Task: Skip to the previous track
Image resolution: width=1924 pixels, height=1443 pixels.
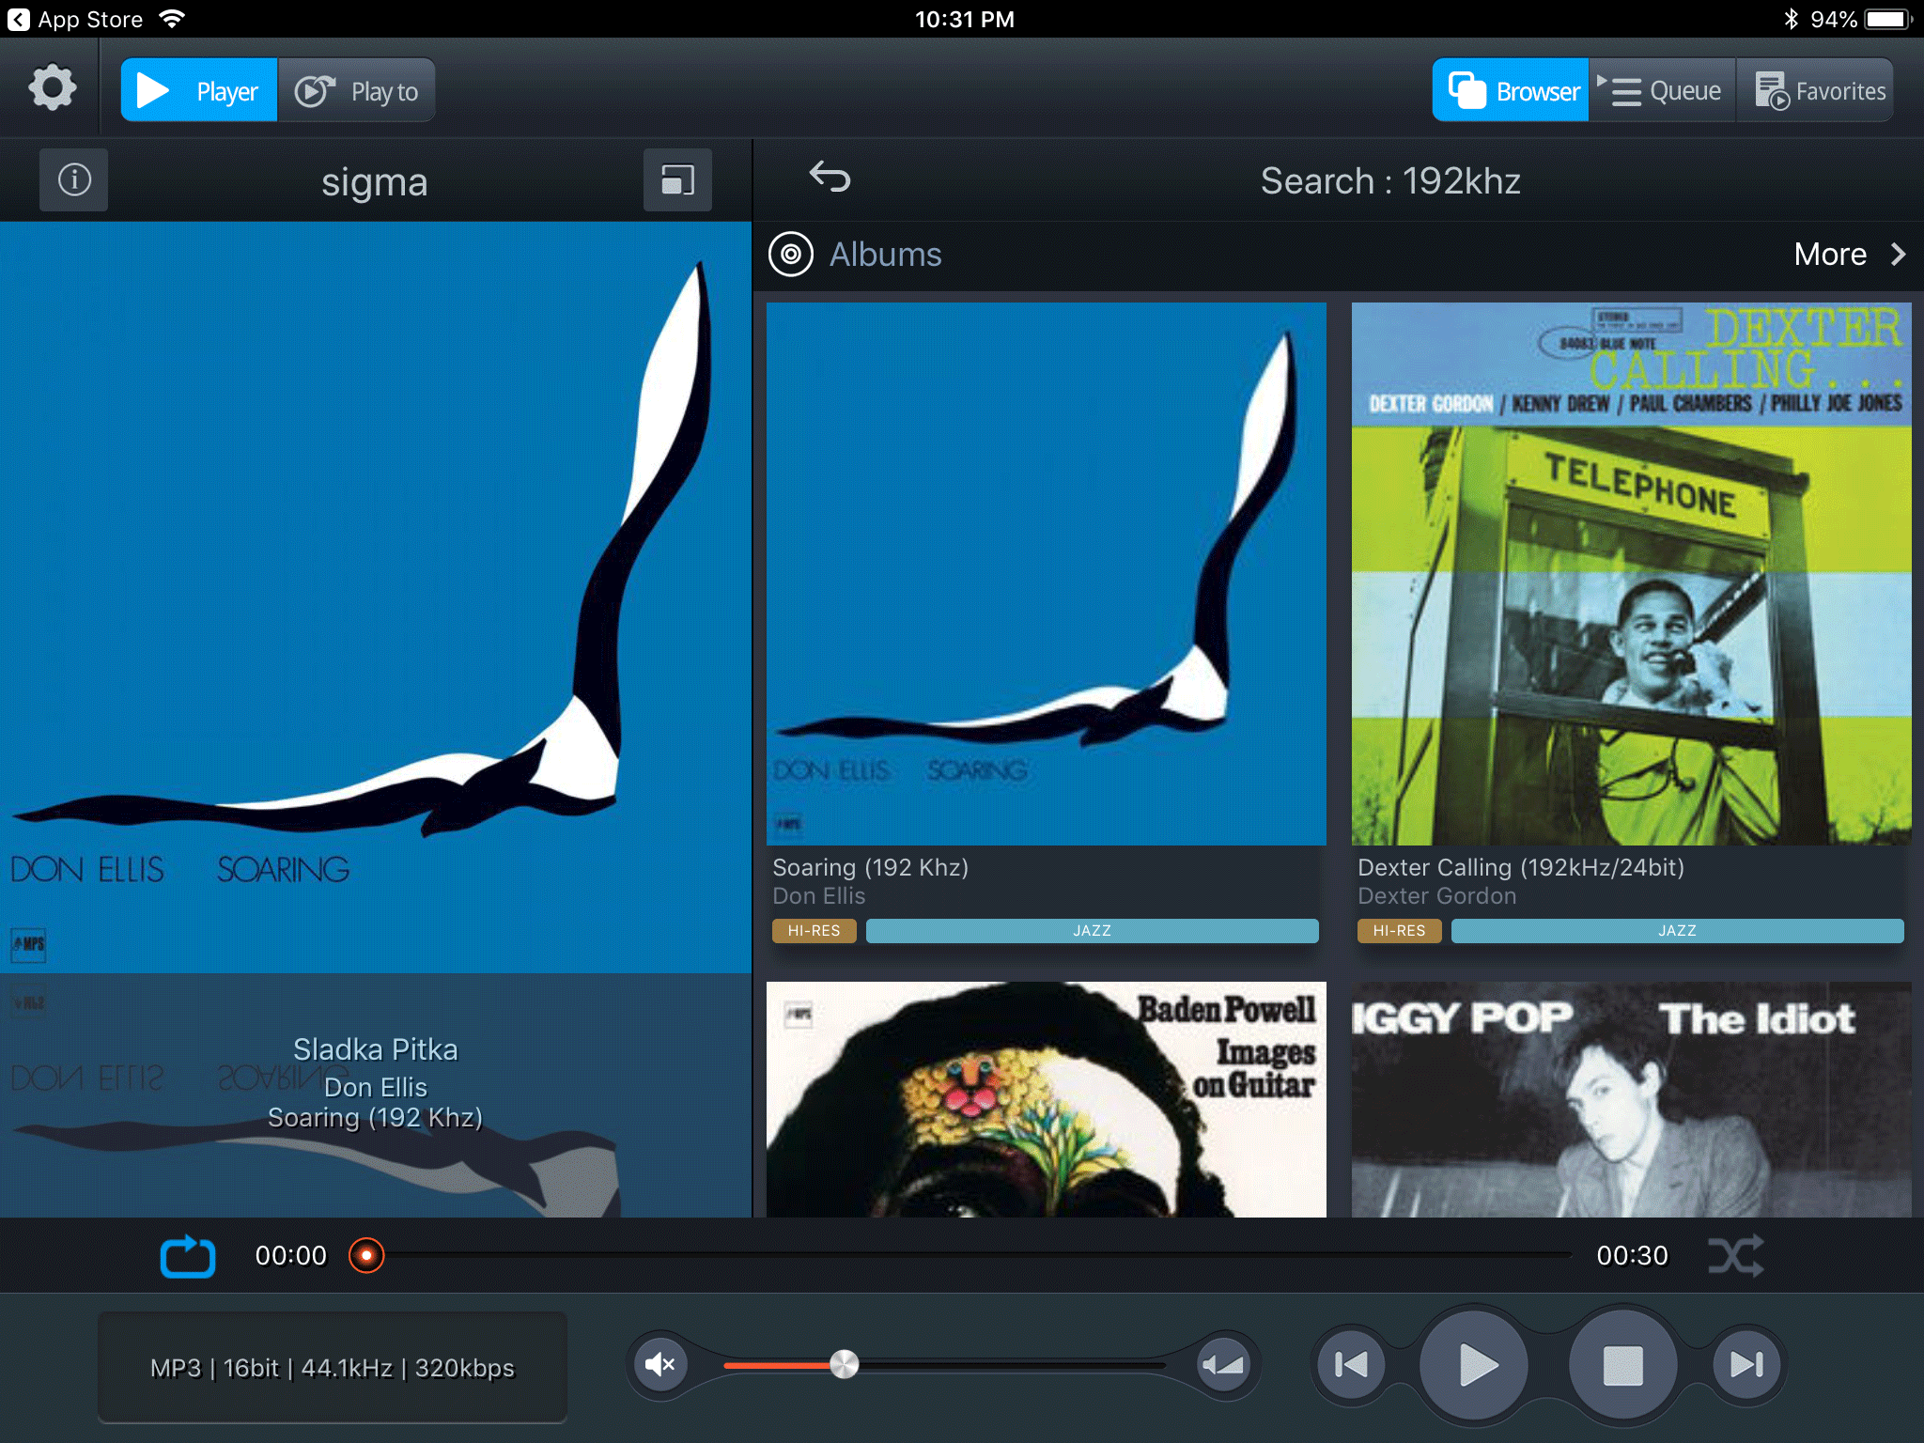Action: tap(1351, 1364)
